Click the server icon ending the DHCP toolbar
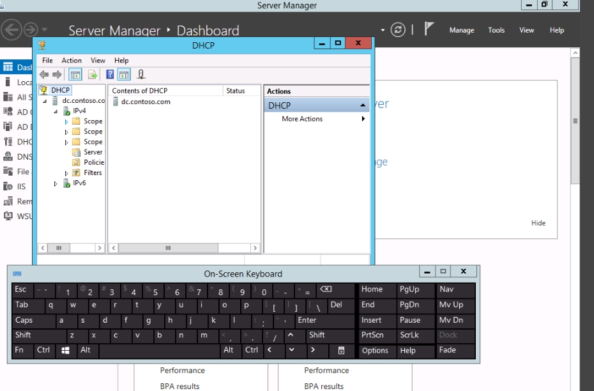The image size is (594, 391). (x=141, y=74)
